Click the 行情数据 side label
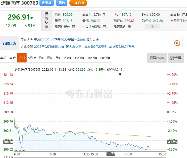The image size is (187, 158). [x=46, y=20]
